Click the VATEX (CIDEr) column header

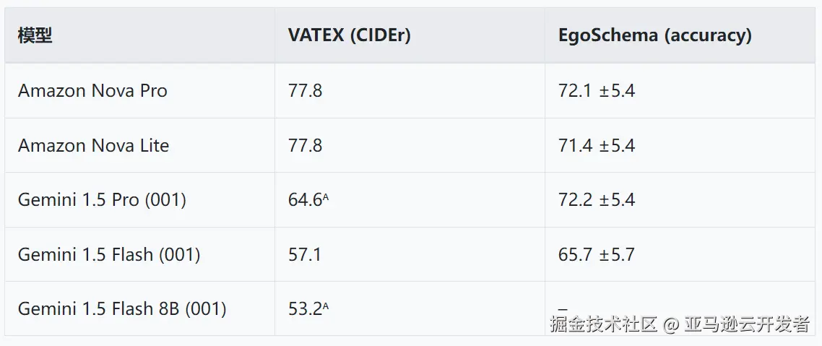click(349, 35)
